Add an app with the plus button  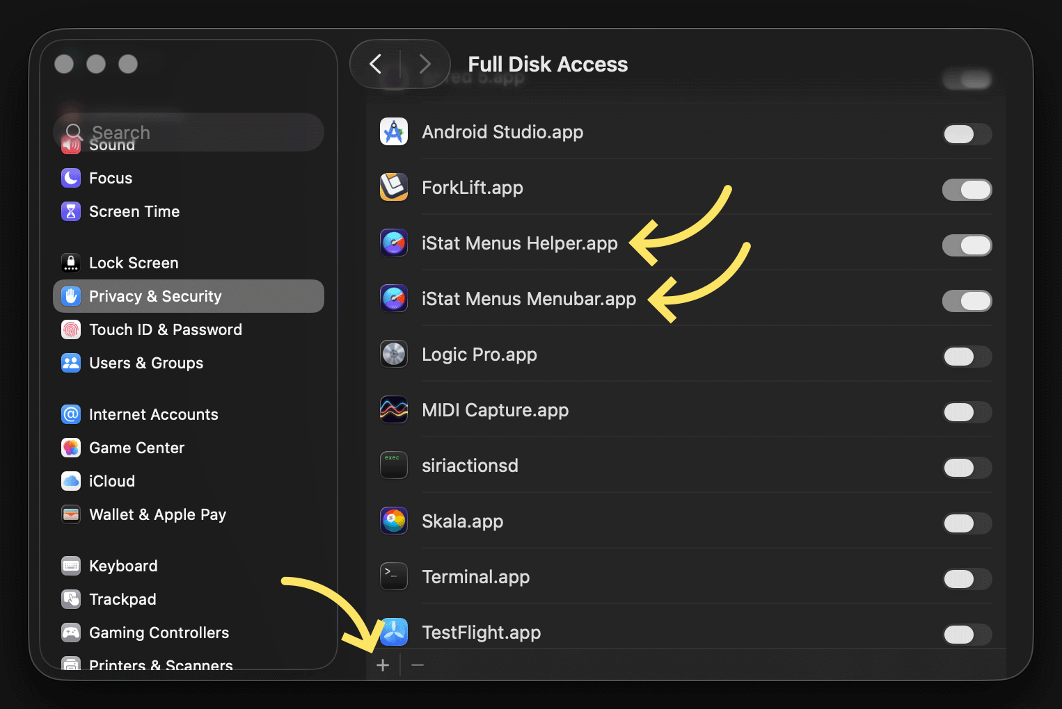(383, 665)
